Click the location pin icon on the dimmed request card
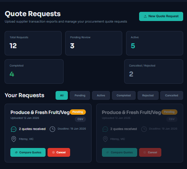Image resolution: width=187 pixels, height=169 pixels. (105, 139)
